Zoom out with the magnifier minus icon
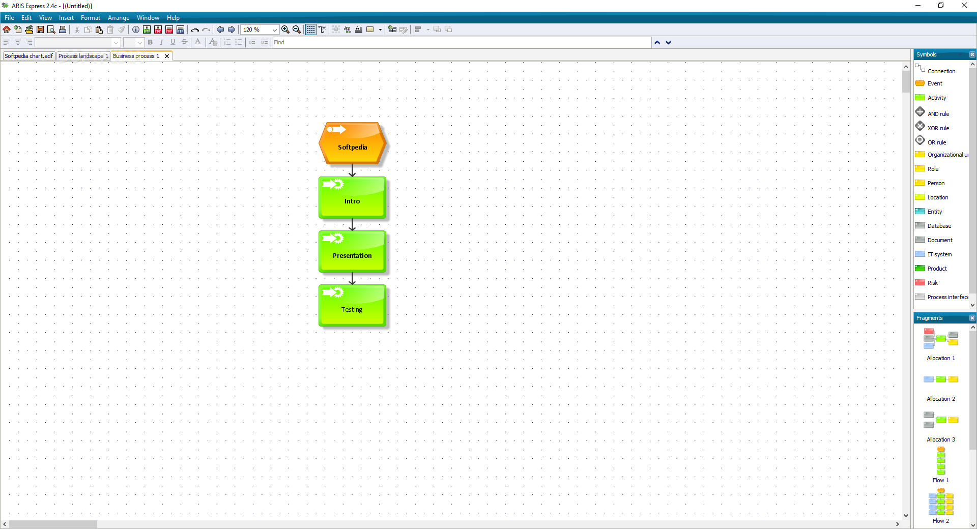The width and height of the screenshot is (977, 529). click(297, 30)
